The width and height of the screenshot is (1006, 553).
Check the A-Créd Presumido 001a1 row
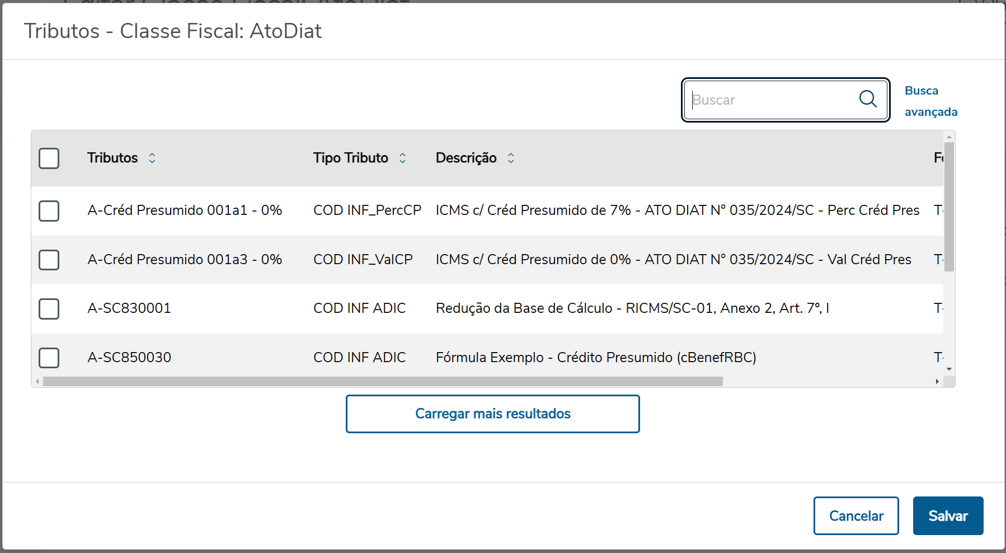click(x=49, y=211)
